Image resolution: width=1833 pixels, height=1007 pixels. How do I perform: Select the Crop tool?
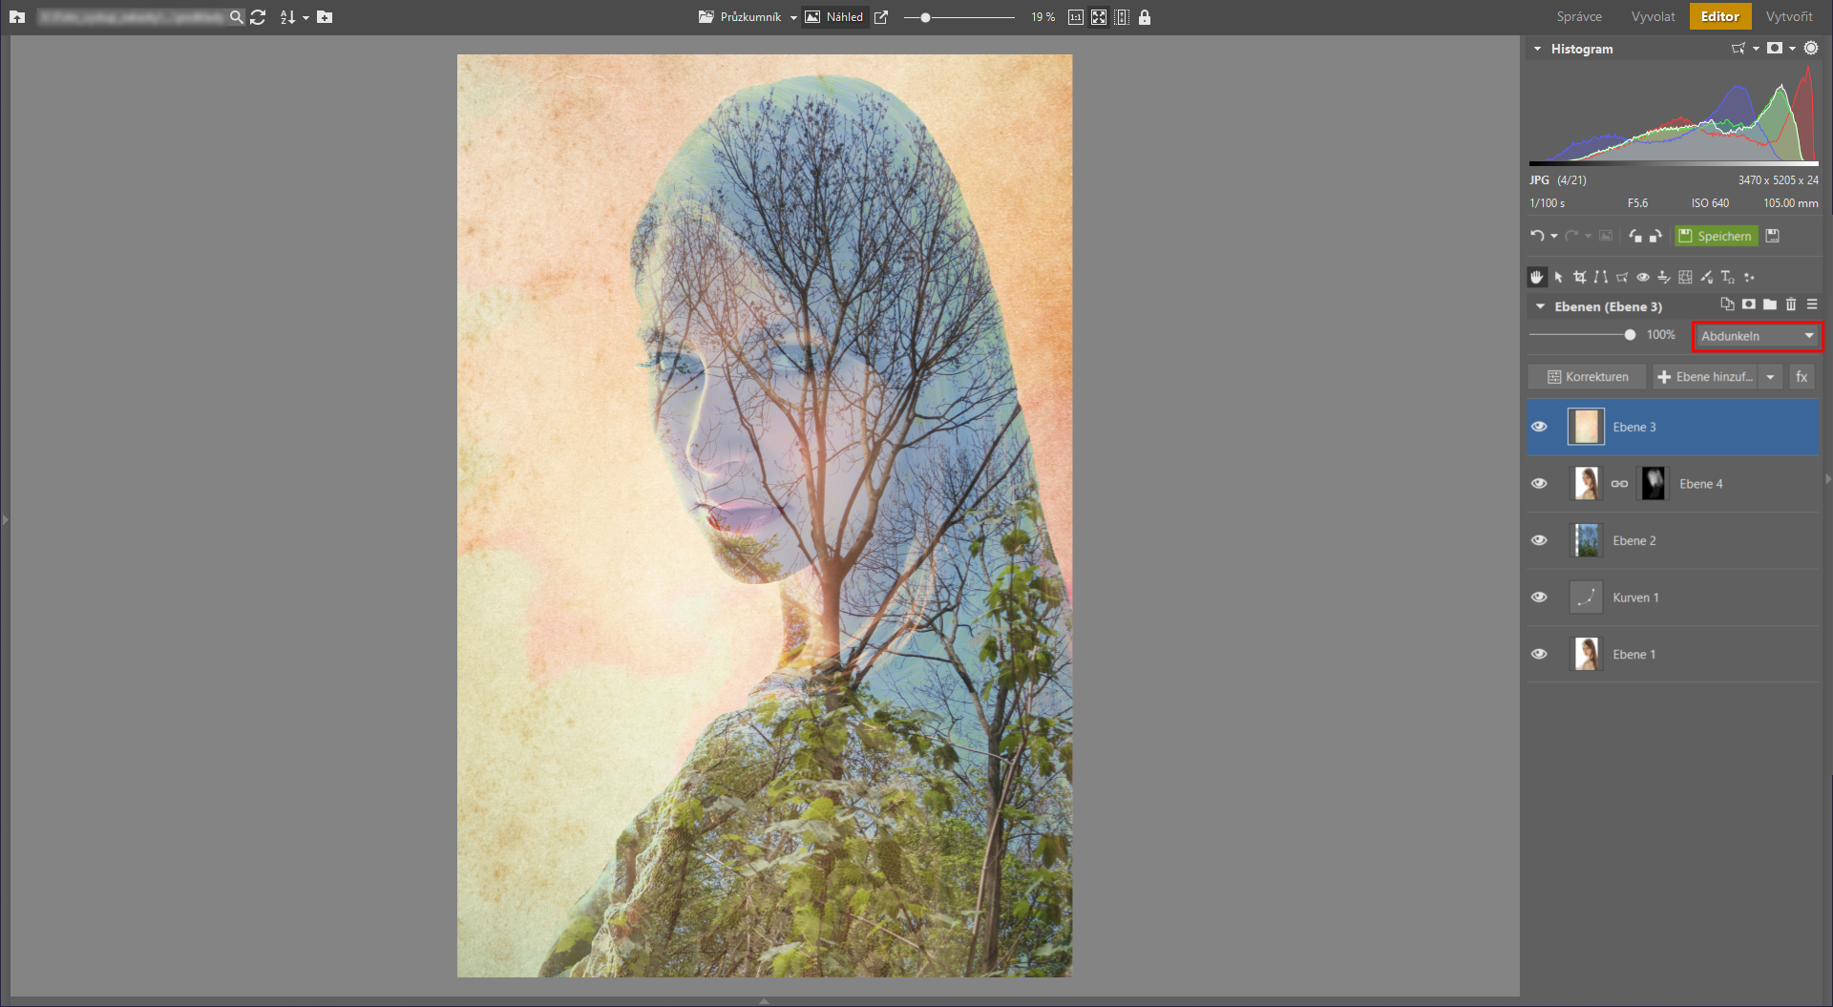pyautogui.click(x=1580, y=278)
